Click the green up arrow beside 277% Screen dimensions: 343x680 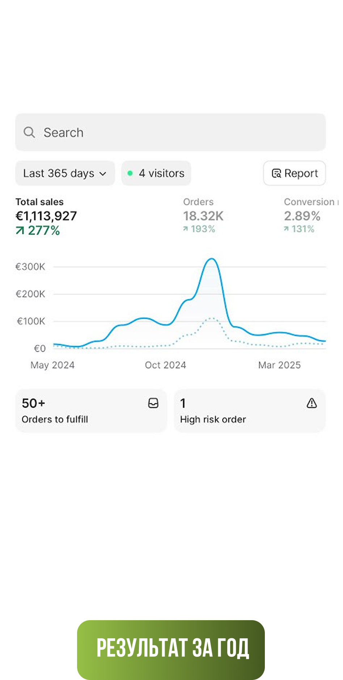(x=20, y=230)
